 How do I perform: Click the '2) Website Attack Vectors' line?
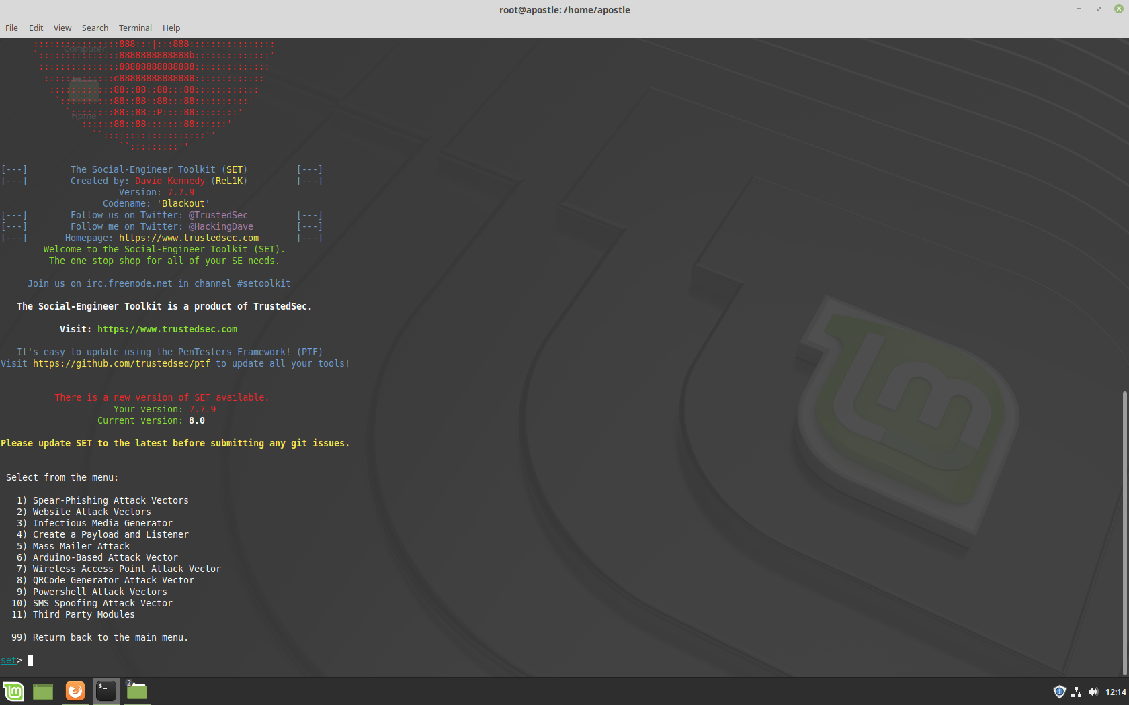pos(84,512)
